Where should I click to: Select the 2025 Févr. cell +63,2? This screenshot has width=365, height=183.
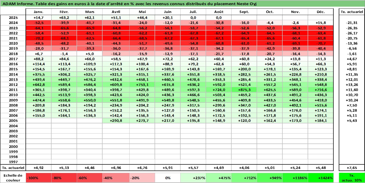point(64,18)
